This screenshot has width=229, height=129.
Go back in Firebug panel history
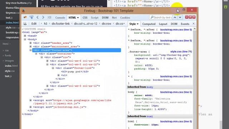tap(38, 18)
